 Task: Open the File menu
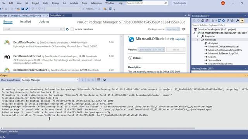(x=3, y=3)
